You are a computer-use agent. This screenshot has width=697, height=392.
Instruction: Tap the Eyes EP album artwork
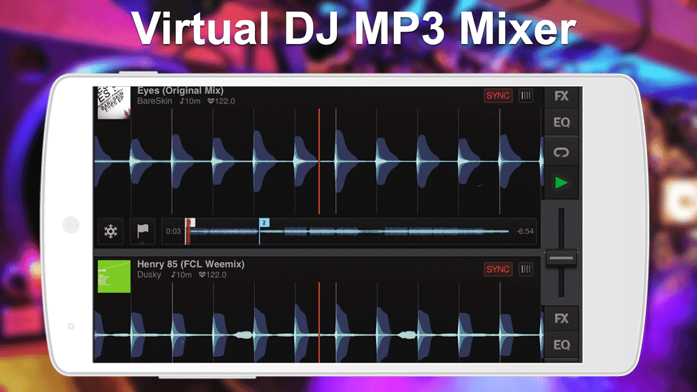point(114,103)
